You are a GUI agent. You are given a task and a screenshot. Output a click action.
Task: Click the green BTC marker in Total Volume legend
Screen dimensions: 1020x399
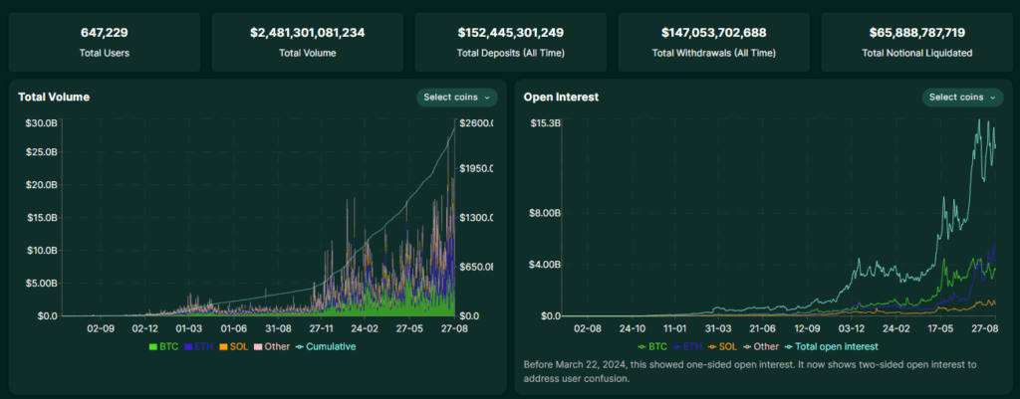152,346
